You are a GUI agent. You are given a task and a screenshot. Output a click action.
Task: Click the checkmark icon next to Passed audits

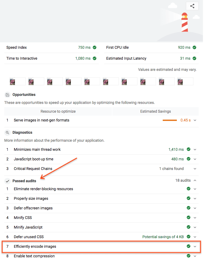(x=7, y=181)
